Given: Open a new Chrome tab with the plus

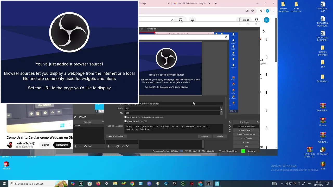Looking at the screenshot, I should click(216, 3).
